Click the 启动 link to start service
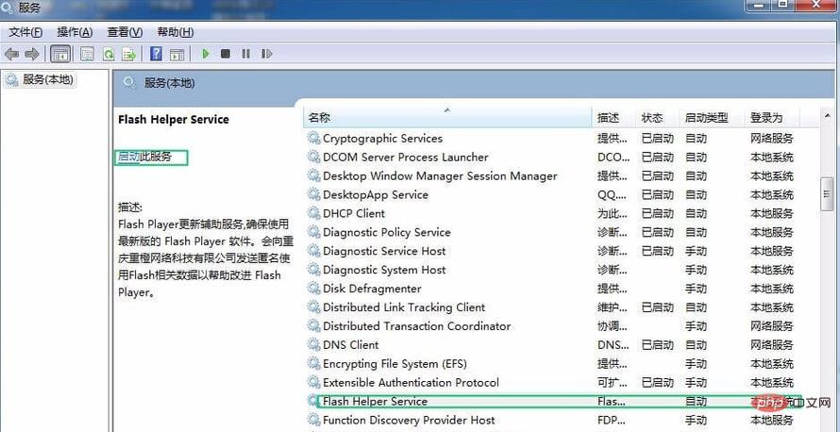 pyautogui.click(x=128, y=157)
